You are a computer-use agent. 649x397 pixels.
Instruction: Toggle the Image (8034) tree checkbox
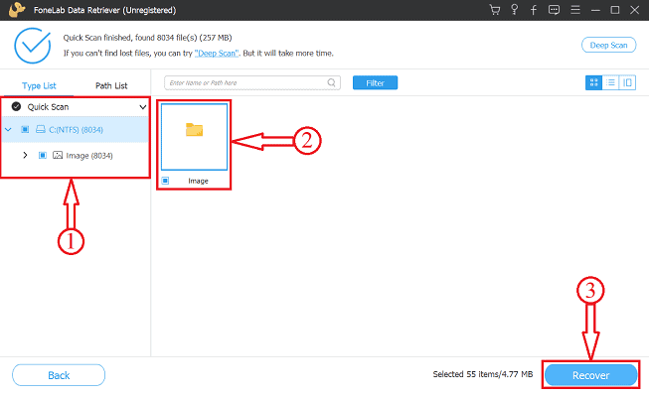tap(42, 155)
